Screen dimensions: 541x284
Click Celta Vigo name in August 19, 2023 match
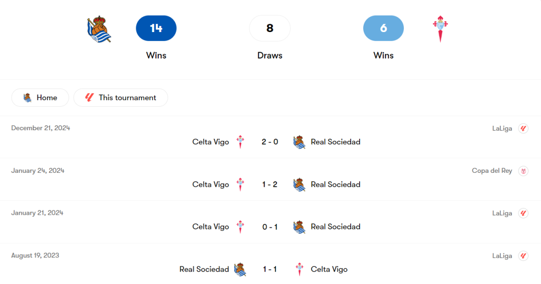(x=329, y=269)
